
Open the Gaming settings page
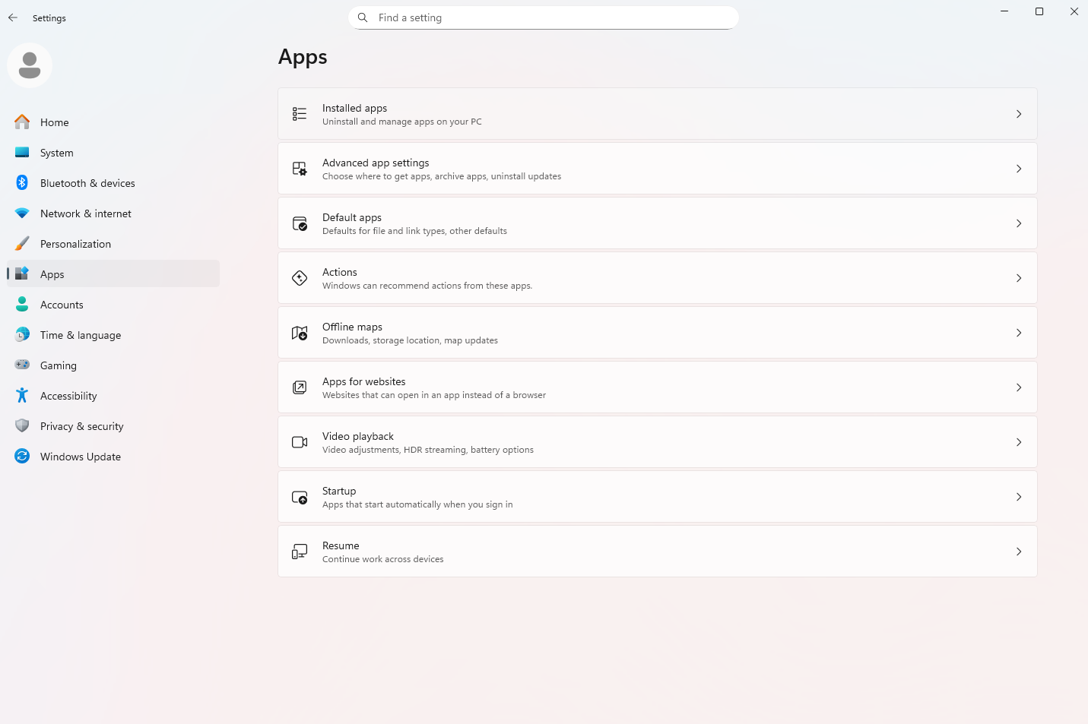tap(59, 365)
